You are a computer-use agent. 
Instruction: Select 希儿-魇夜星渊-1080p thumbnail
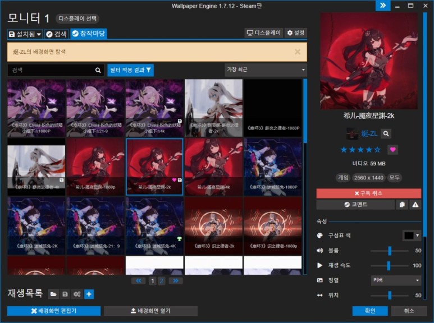95,167
